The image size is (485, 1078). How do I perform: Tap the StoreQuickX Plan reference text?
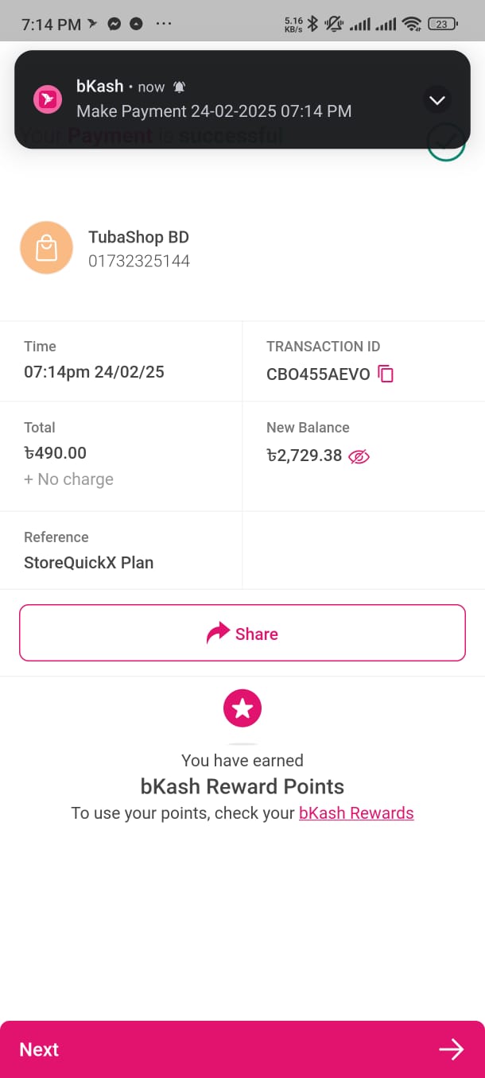[x=88, y=563]
